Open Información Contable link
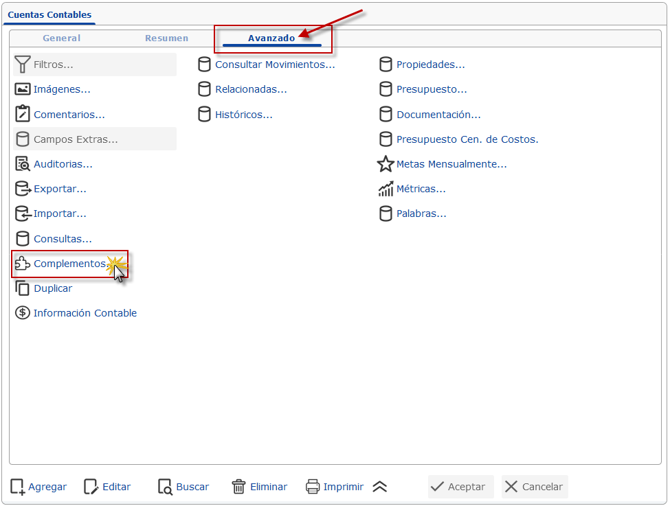The height and width of the screenshot is (506, 670). point(85,313)
